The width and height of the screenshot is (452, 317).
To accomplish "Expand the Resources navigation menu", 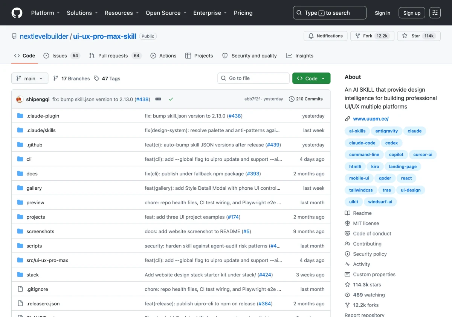I will click(121, 13).
